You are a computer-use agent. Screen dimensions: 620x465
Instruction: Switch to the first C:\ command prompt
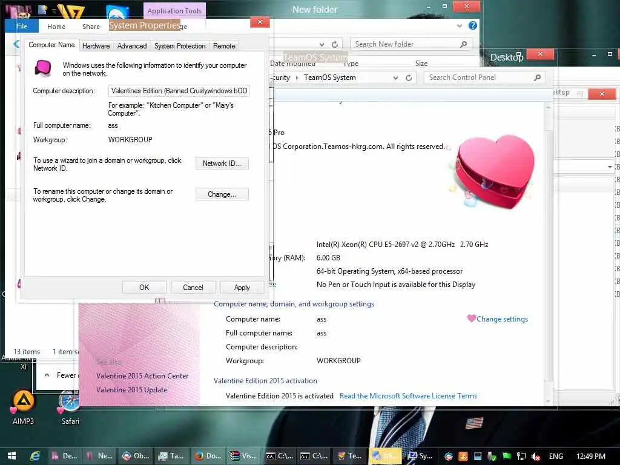click(280, 456)
